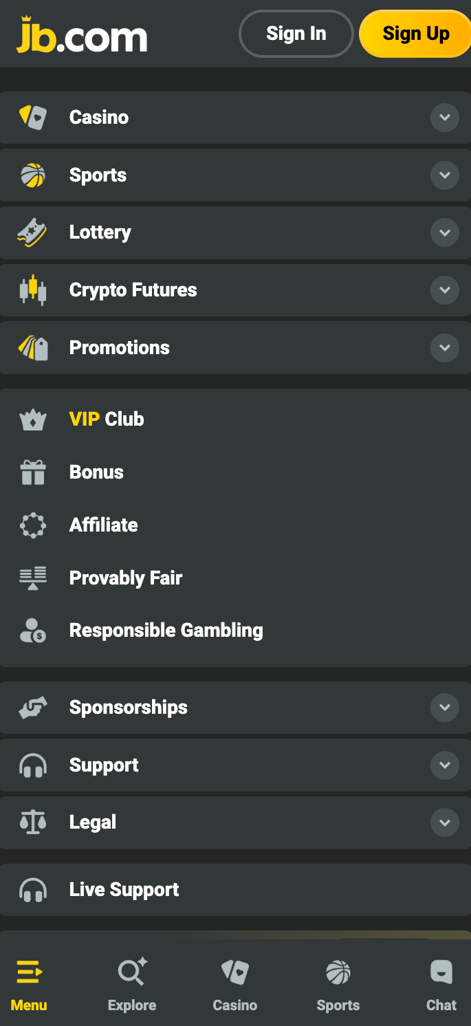Click the Live Support headphones icon
The height and width of the screenshot is (1026, 471).
(32, 890)
